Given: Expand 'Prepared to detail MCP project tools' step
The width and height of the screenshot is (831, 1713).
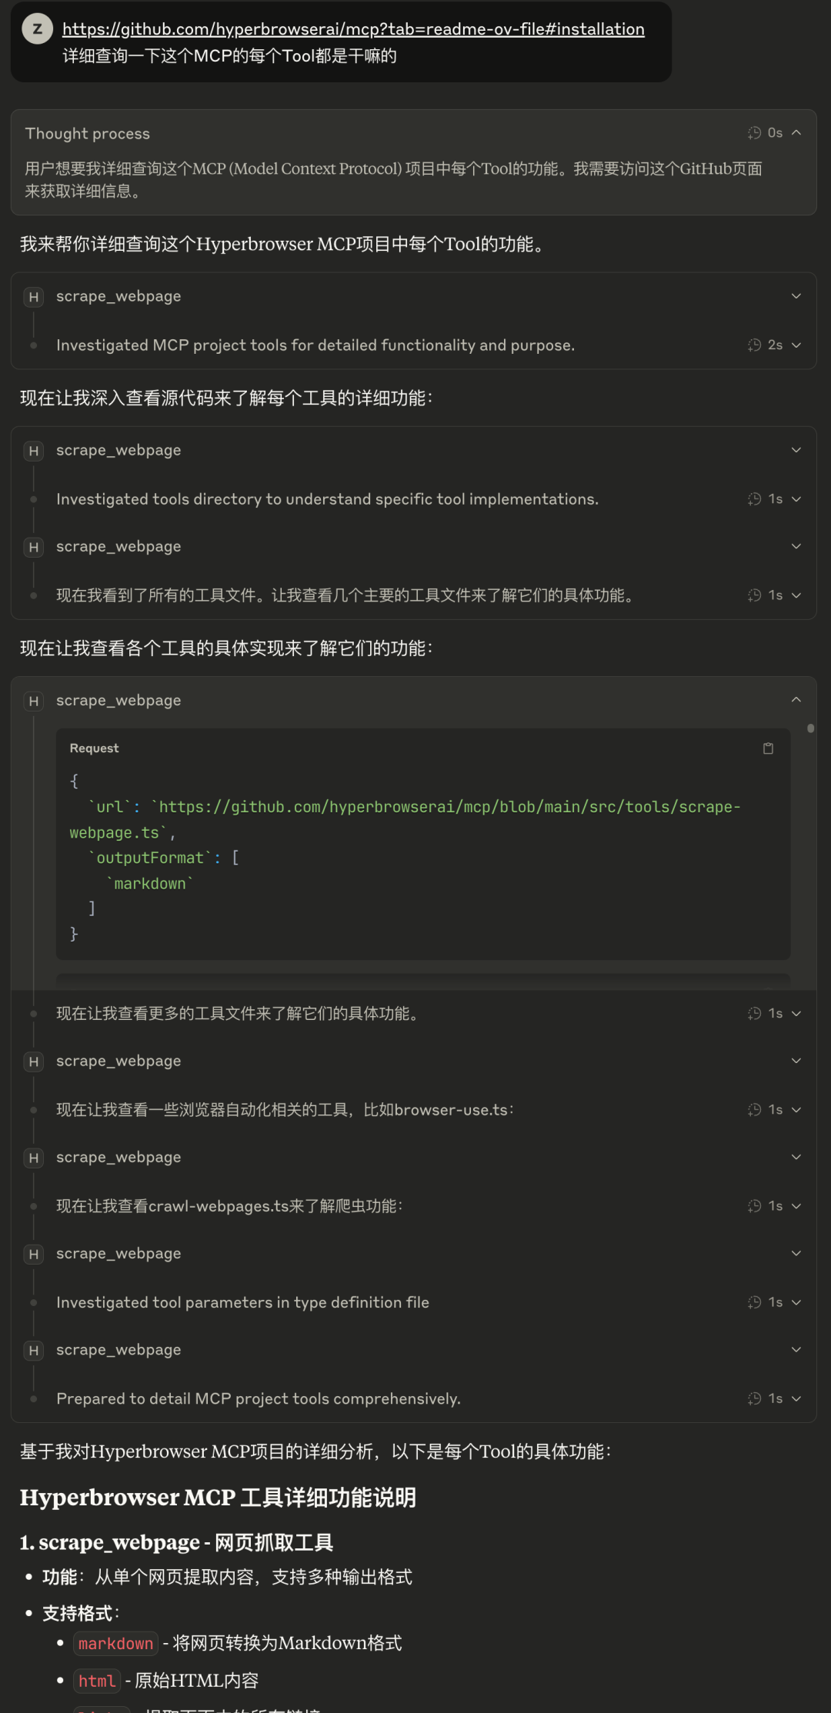Looking at the screenshot, I should click(x=796, y=1398).
